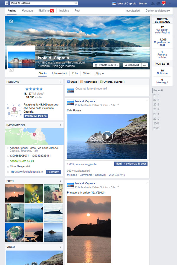177x265 pixels.
Task: Click the shares count icon showing 13
Action: [x=122, y=175]
